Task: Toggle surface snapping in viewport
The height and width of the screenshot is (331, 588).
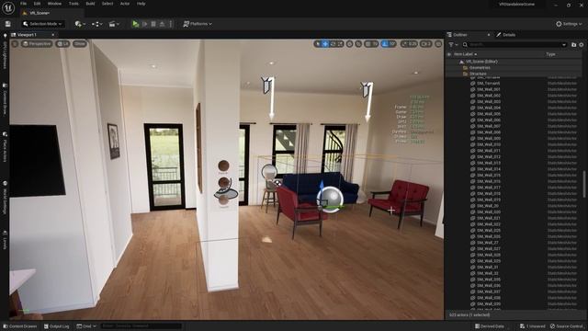Action: click(359, 44)
